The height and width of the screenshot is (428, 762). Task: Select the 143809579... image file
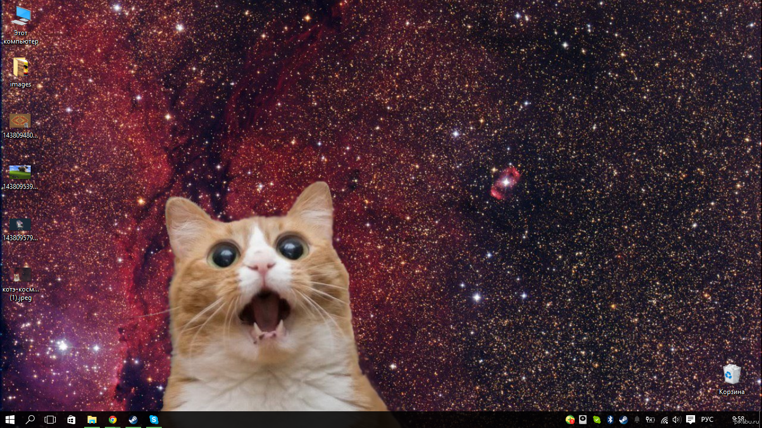pos(21,229)
